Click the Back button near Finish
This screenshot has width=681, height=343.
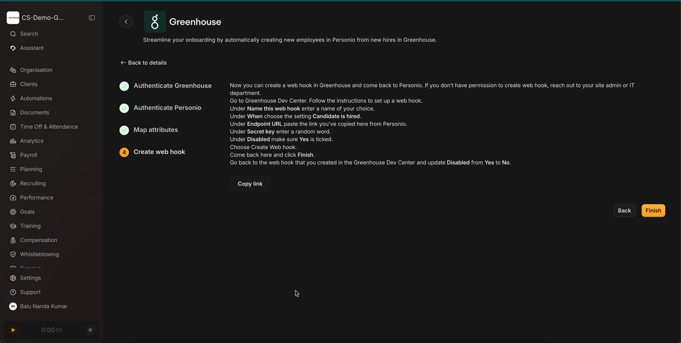pyautogui.click(x=624, y=210)
